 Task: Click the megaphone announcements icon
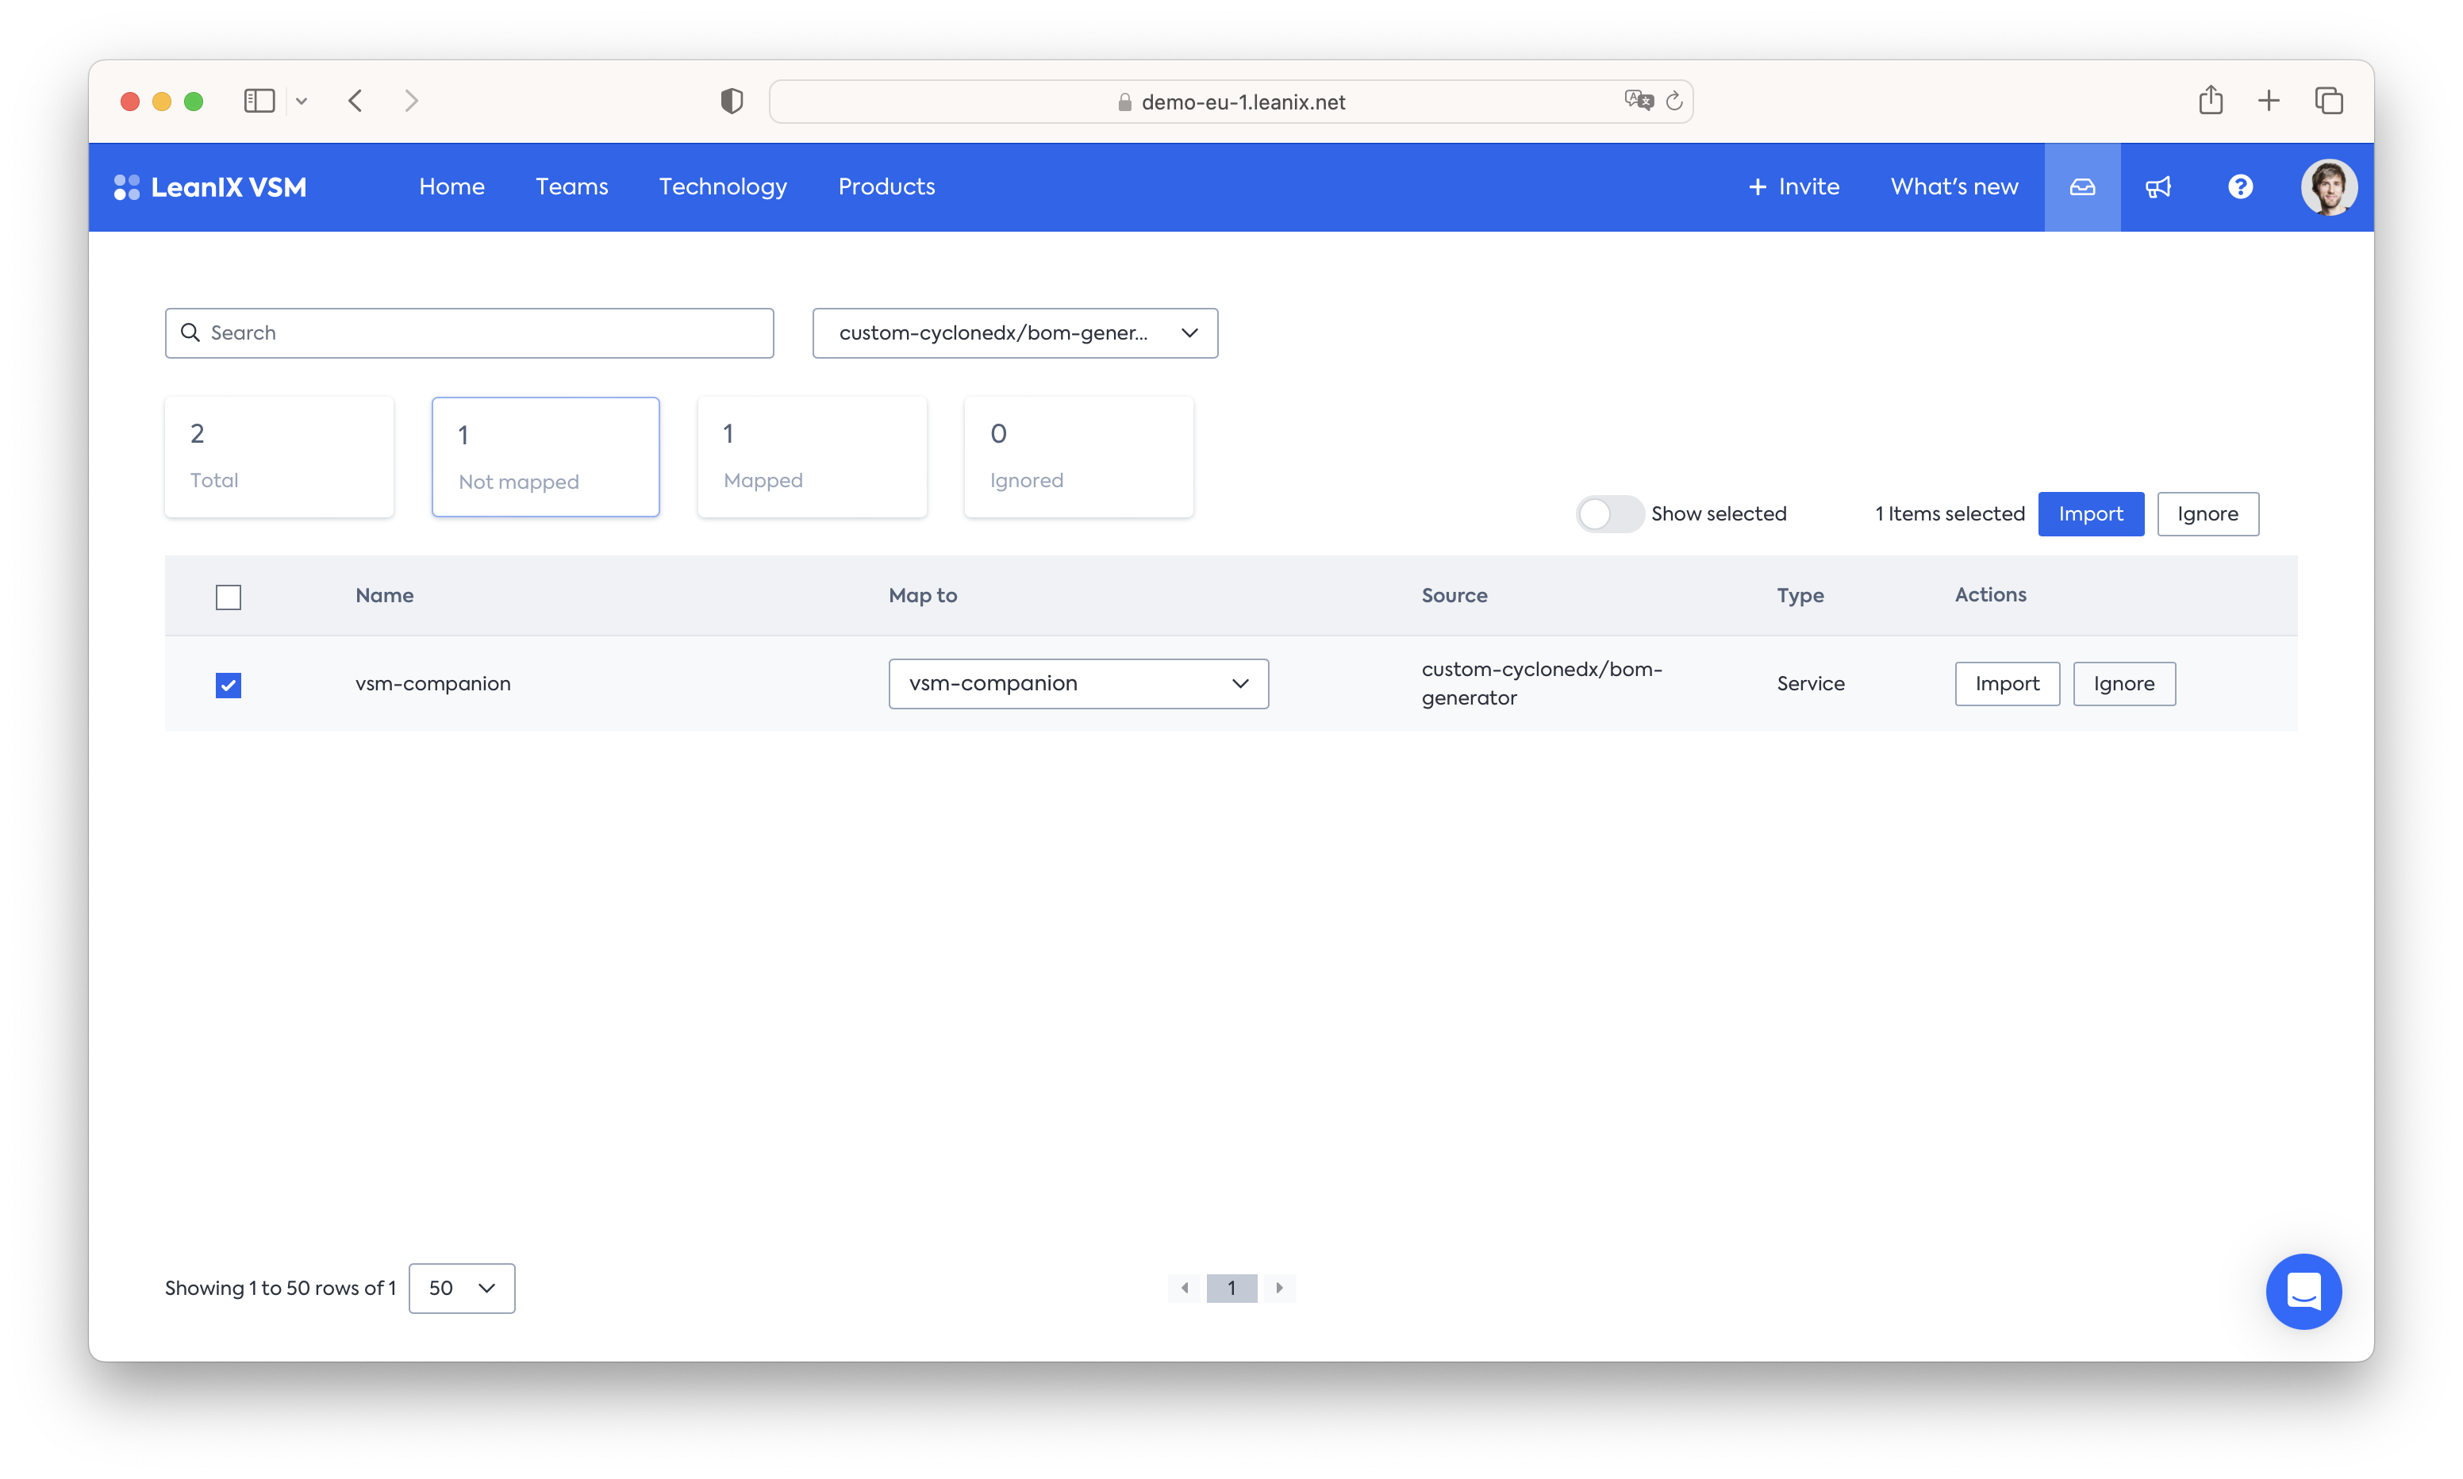(x=2158, y=186)
